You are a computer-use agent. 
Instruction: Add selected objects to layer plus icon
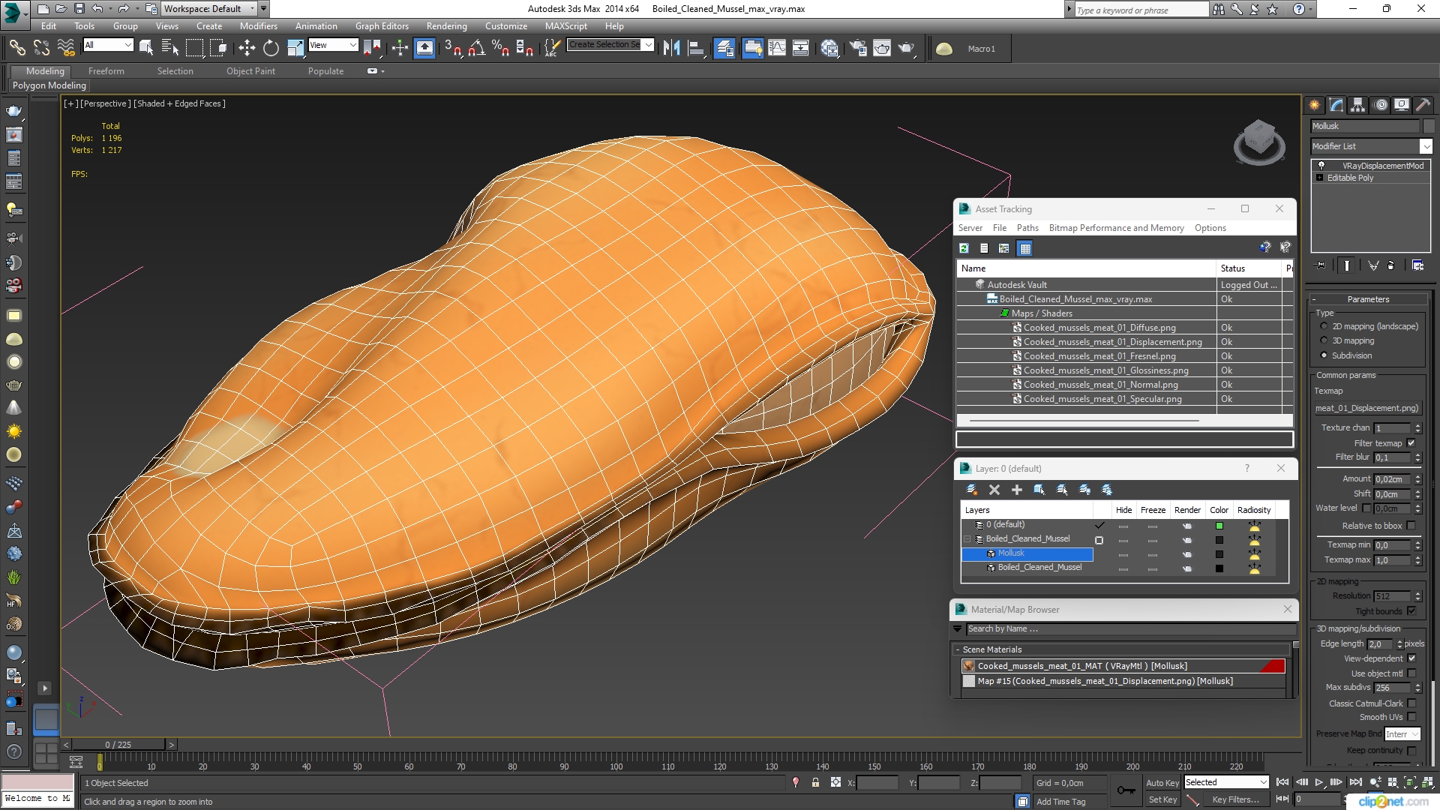1017,490
